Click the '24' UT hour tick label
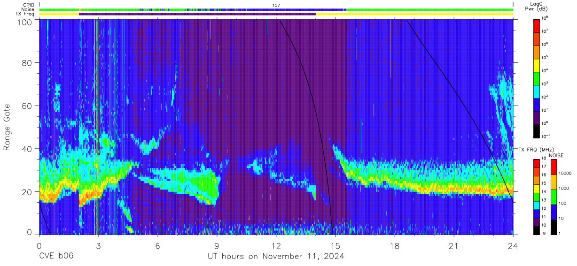 [513, 246]
